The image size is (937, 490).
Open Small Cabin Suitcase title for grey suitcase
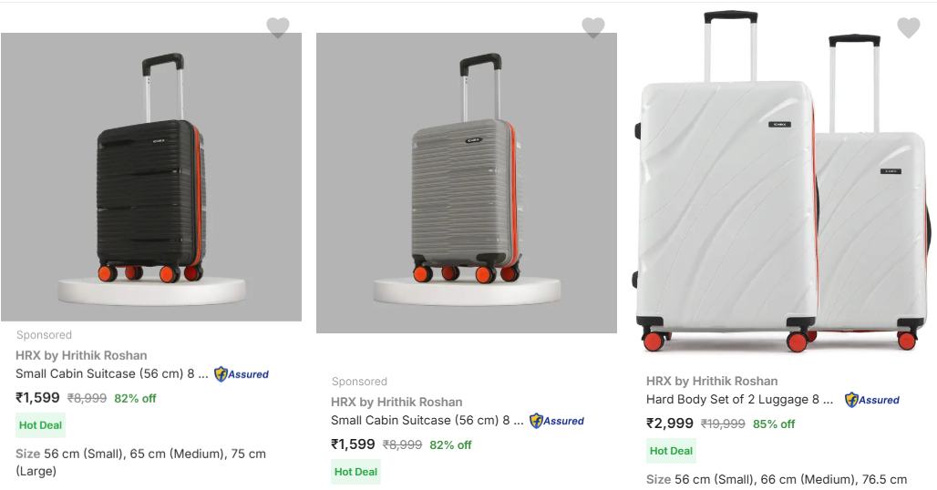click(427, 421)
